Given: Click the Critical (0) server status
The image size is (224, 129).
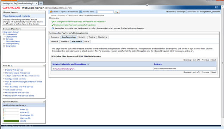Looking at the screenshot, I should click(x=24, y=112).
